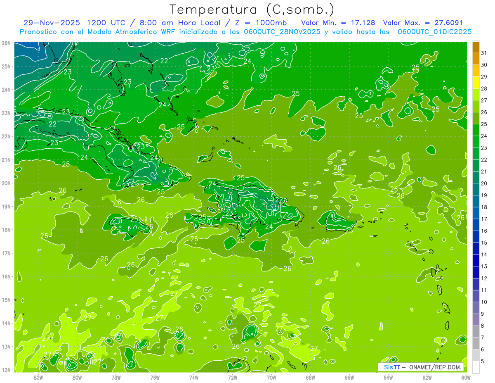Click the 17N latitude label
Viewport: 495px width, 383px height.
(x=6, y=253)
